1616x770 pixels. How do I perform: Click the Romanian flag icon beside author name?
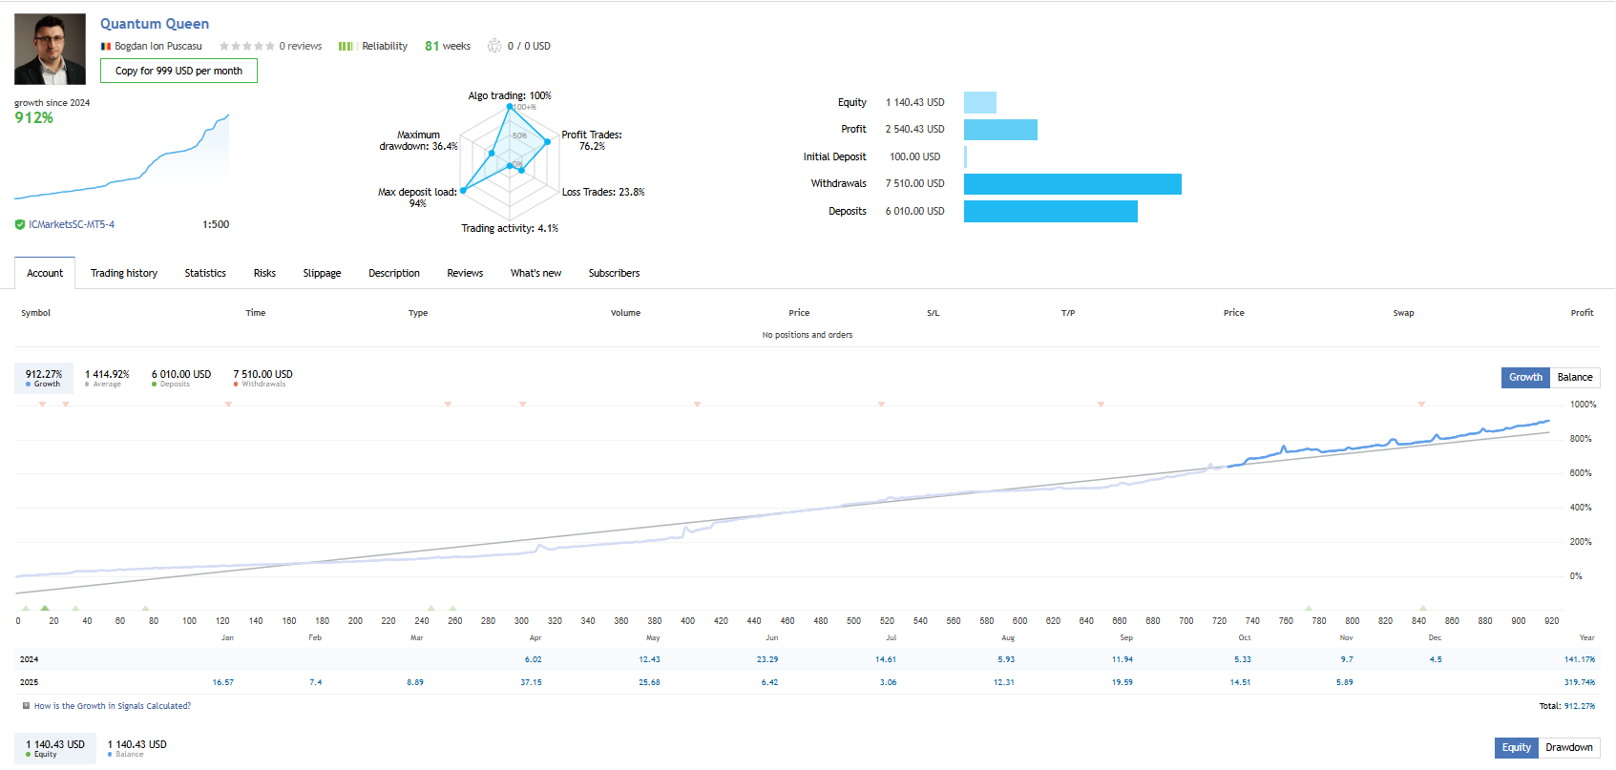click(x=106, y=47)
